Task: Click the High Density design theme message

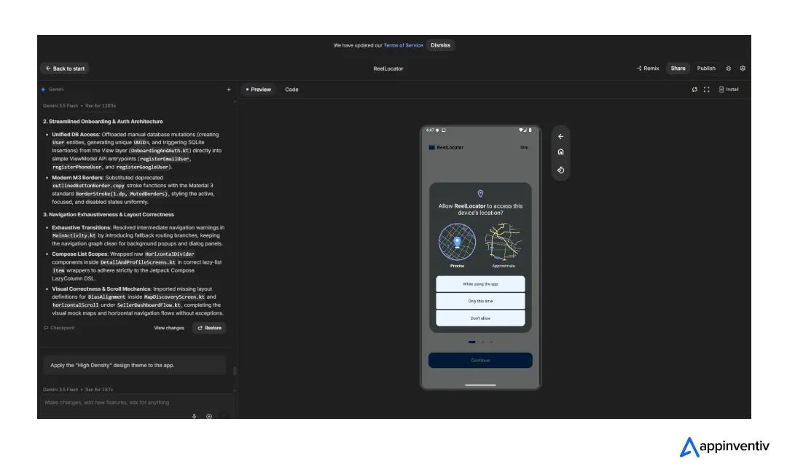Action: coord(135,365)
